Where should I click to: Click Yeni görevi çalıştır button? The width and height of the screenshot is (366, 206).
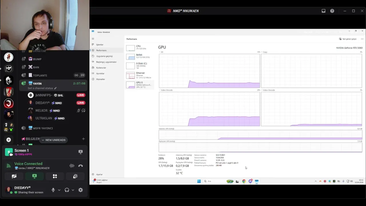pyautogui.click(x=348, y=39)
